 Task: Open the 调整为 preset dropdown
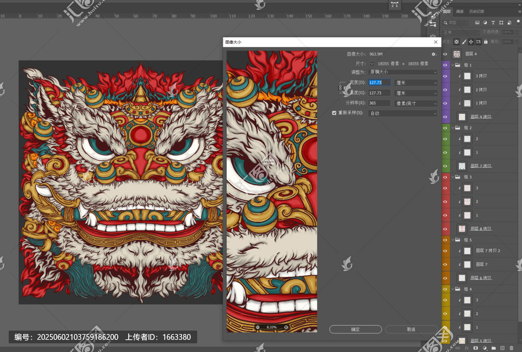(x=403, y=72)
